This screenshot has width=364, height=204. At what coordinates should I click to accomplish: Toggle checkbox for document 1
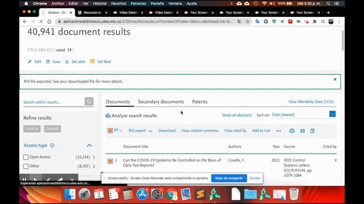click(110, 161)
